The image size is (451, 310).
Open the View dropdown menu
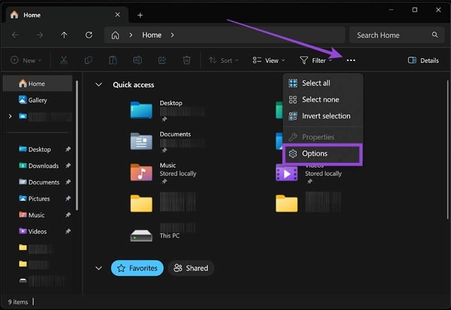268,60
